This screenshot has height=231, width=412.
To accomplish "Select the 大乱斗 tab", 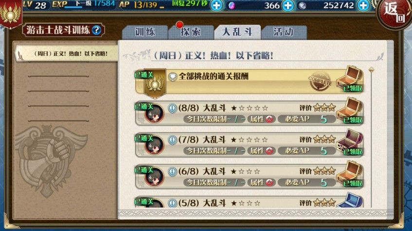I will pos(237,32).
